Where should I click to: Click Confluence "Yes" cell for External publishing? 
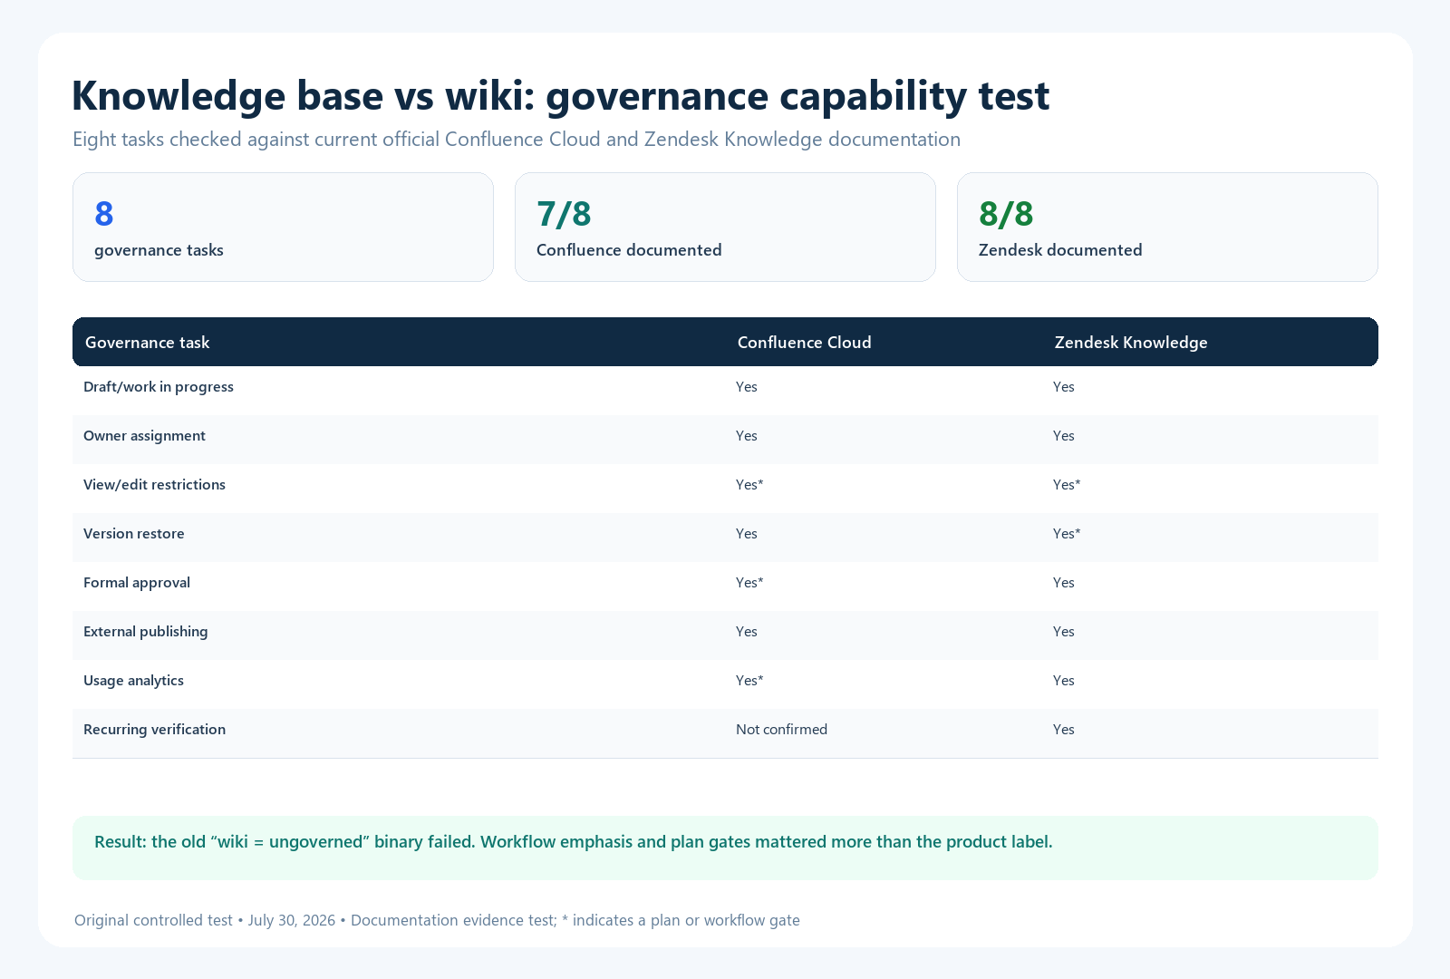point(747,632)
